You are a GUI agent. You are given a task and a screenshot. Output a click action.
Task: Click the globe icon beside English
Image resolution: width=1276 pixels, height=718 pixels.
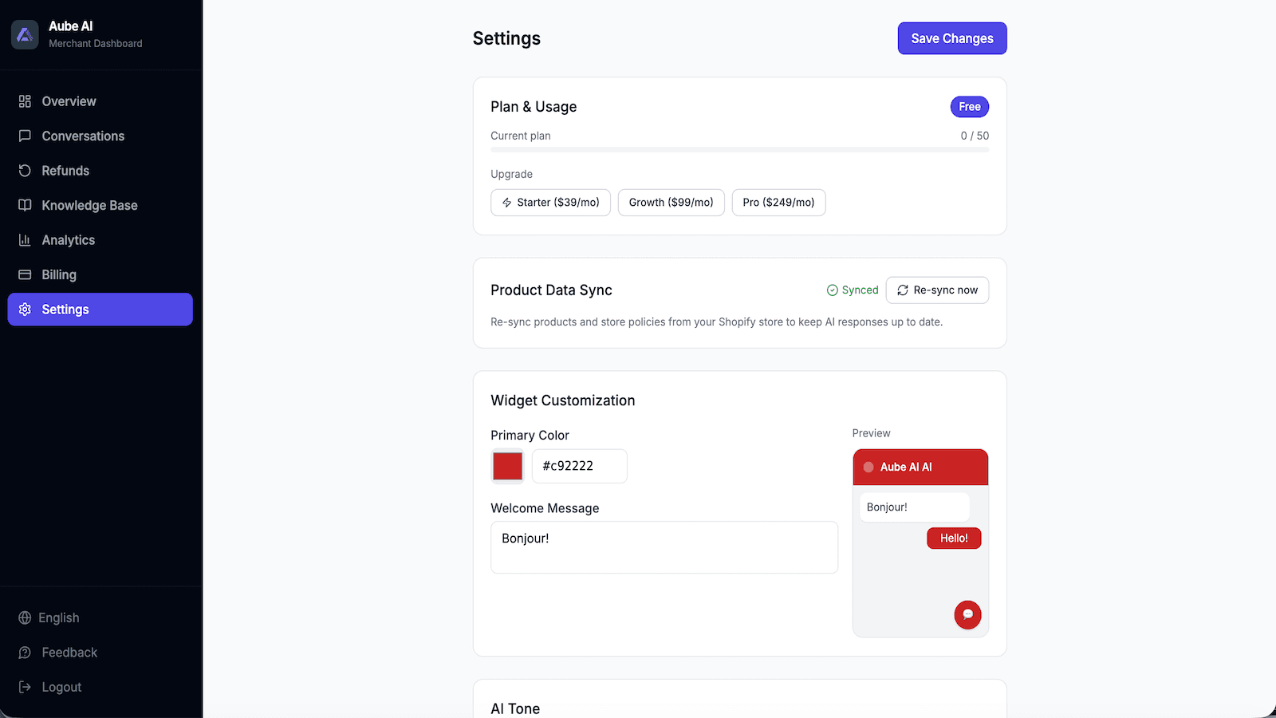tap(25, 617)
